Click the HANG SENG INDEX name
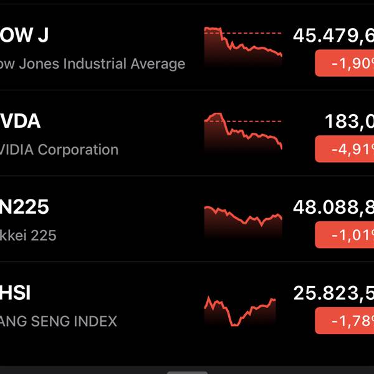374x374 pixels. (x=59, y=321)
